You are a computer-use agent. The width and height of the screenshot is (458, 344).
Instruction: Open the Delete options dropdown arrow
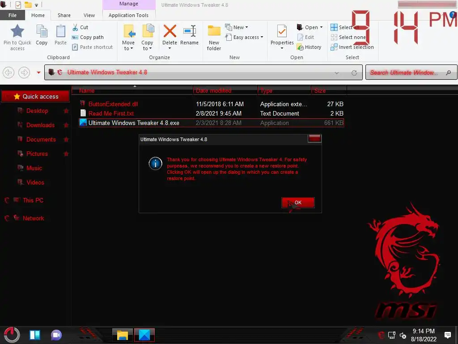coord(170,48)
